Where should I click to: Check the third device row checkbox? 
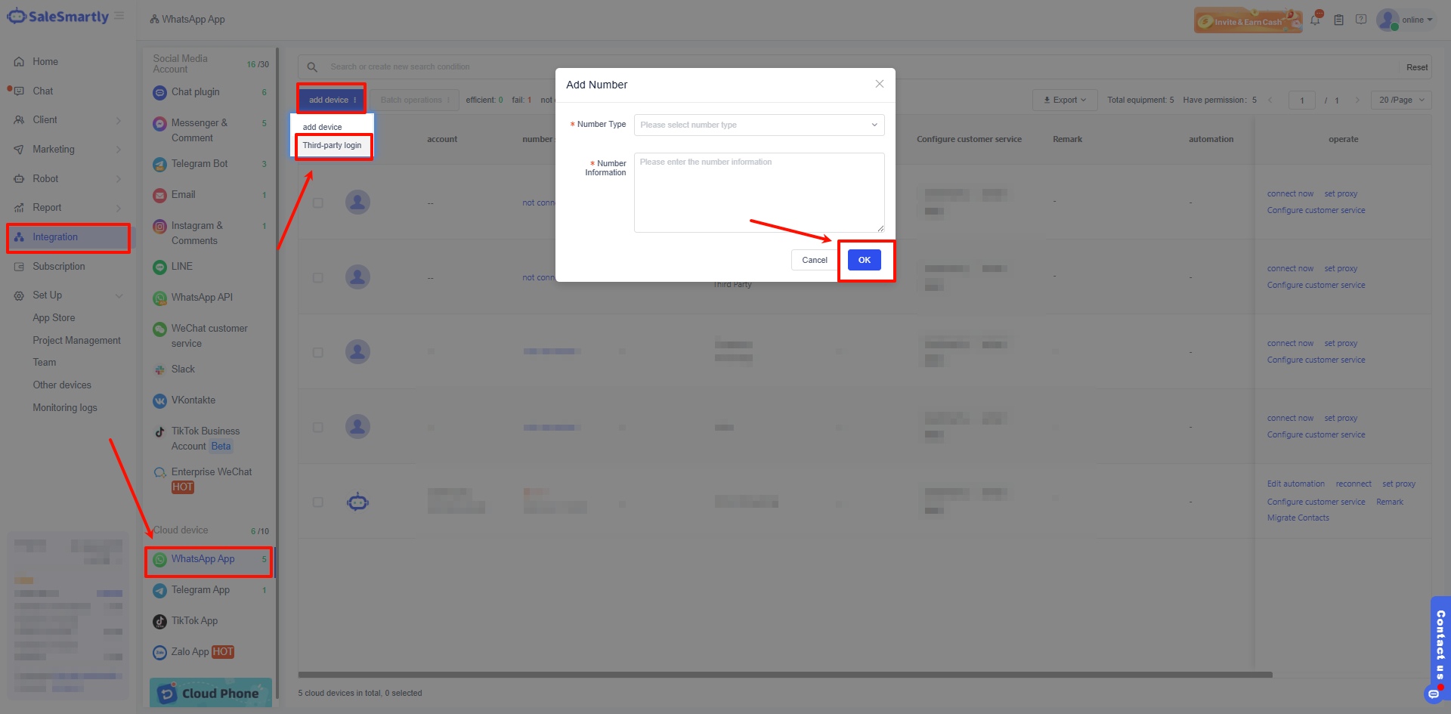(x=318, y=352)
